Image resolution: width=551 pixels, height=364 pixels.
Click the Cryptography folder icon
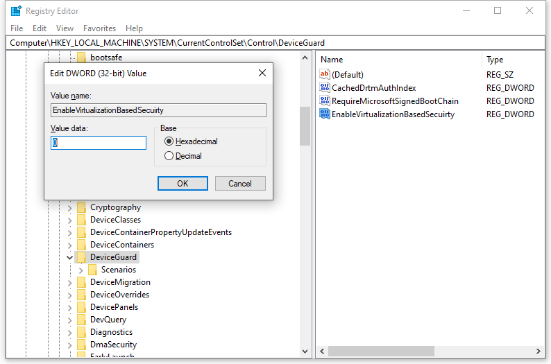81,207
